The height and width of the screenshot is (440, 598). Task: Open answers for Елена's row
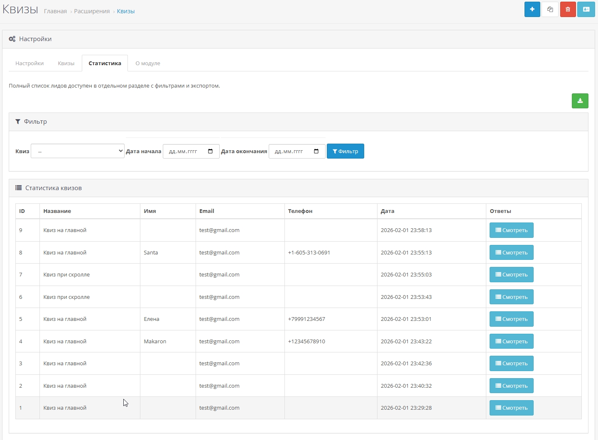point(511,319)
